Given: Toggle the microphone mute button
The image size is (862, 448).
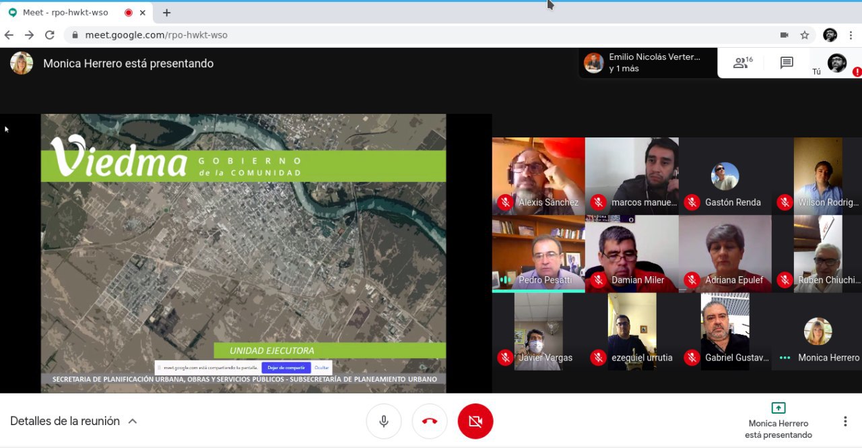Looking at the screenshot, I should (x=384, y=421).
